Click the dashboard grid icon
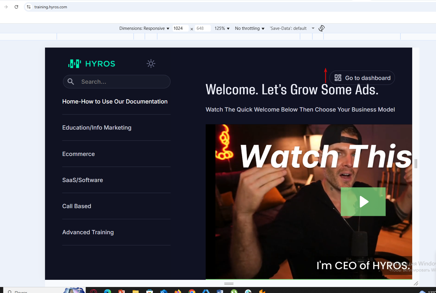 (x=338, y=78)
